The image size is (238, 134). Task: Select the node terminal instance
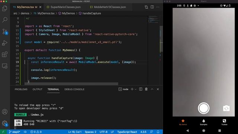pyautogui.click(x=123, y=89)
